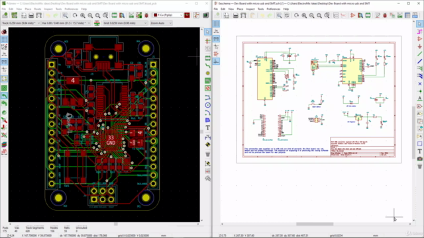
Task: Select the Highlight net tool in Pcbnew
Action: coord(207,41)
